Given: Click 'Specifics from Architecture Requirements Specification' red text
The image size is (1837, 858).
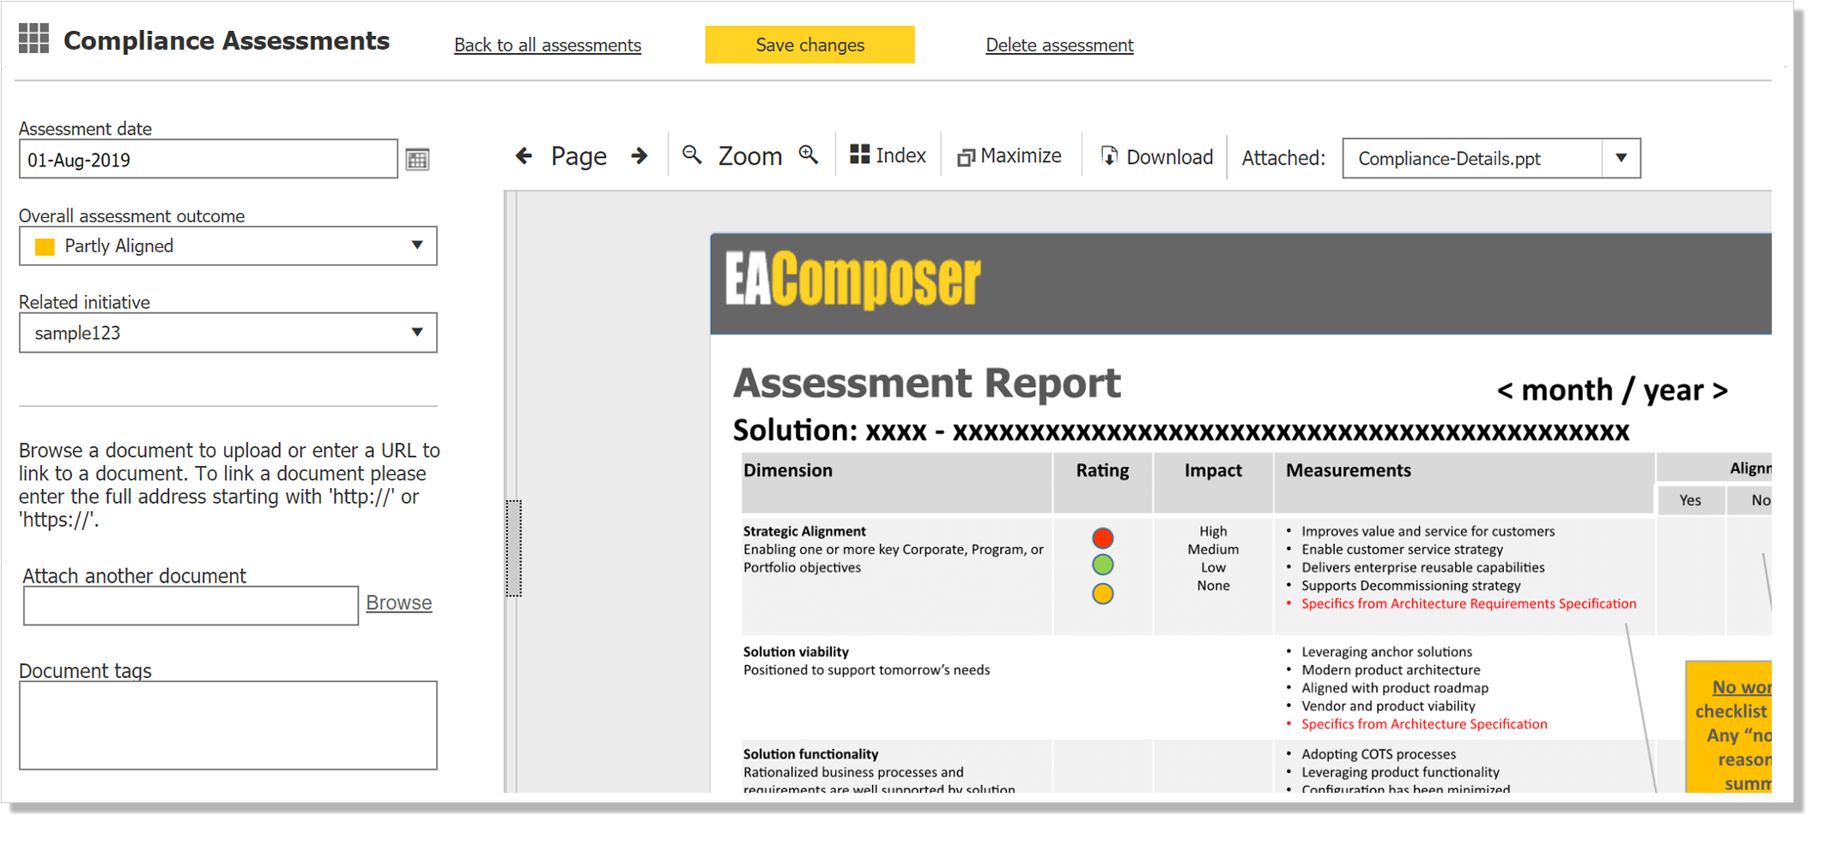Looking at the screenshot, I should click(x=1469, y=604).
